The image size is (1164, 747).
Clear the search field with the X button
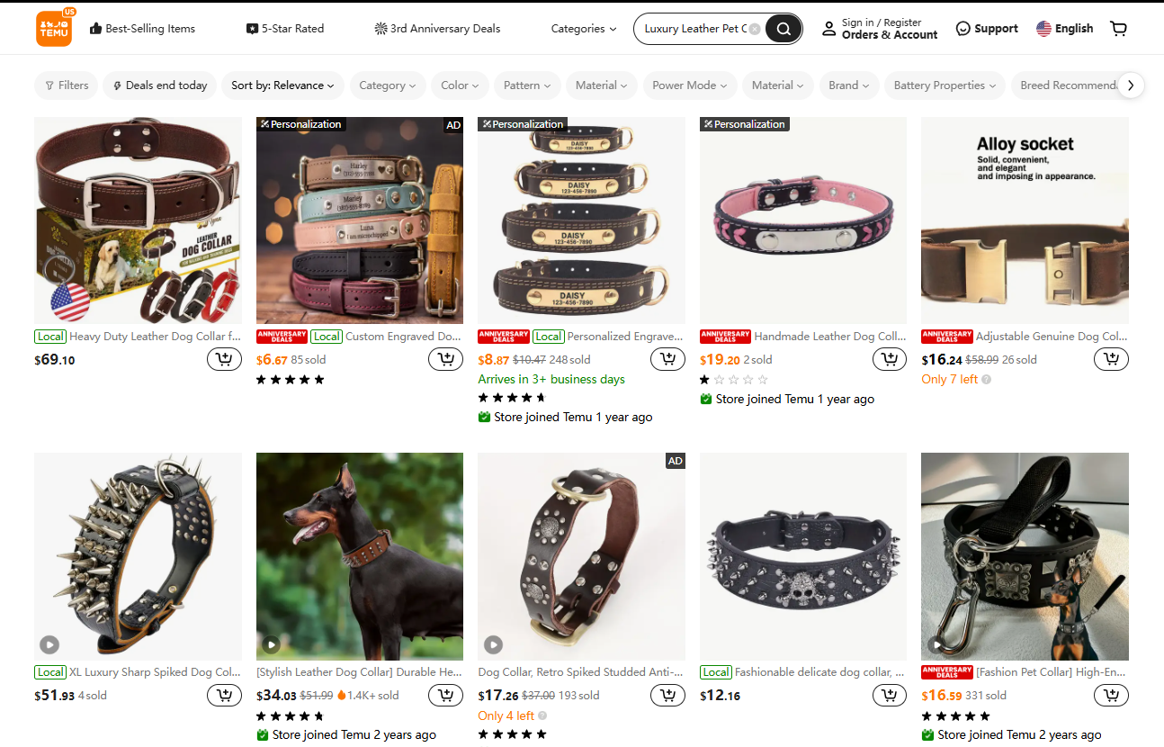pyautogui.click(x=754, y=28)
